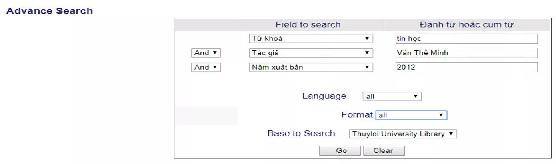Open the Base to Search dropdown
This screenshot has width=556, height=164.
pos(403,134)
